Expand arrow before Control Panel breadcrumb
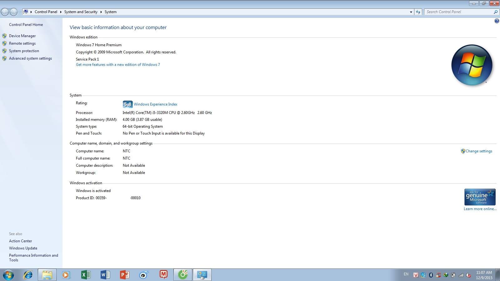 coord(31,12)
